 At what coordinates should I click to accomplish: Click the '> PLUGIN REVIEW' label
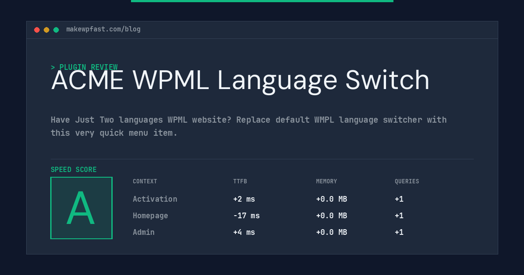point(84,67)
